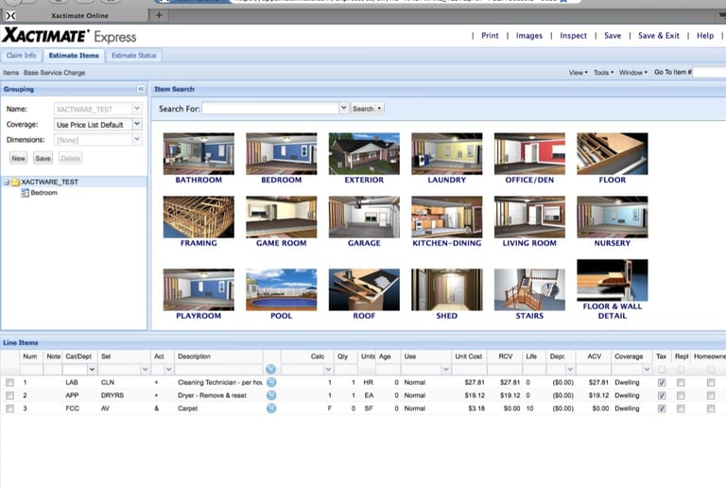Click the Search For text field
The image size is (726, 488).
270,109
